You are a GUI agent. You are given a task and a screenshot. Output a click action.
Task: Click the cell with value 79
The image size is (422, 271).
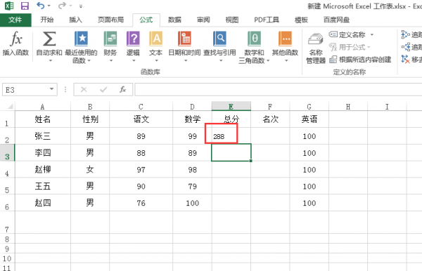coord(192,186)
